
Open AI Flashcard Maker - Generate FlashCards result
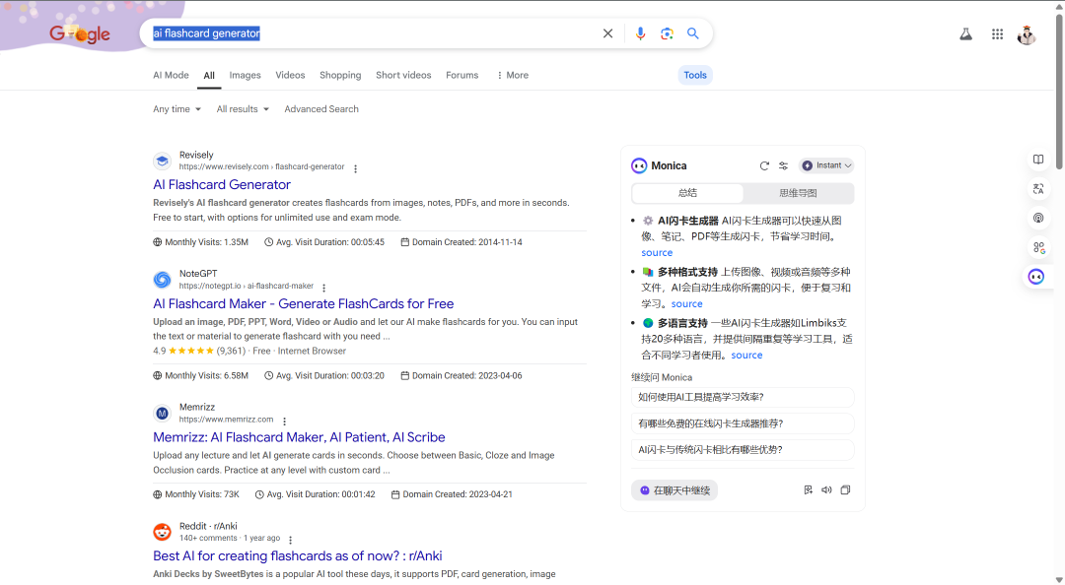click(x=303, y=304)
